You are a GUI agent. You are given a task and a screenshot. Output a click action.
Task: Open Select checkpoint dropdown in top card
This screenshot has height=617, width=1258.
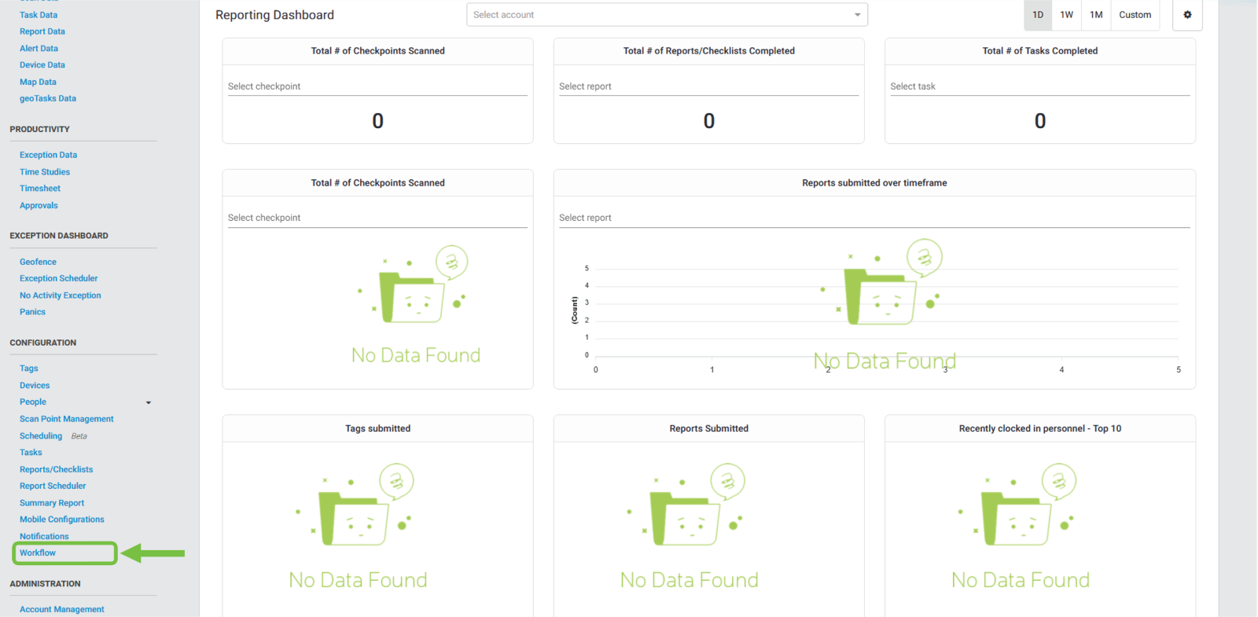click(x=377, y=86)
